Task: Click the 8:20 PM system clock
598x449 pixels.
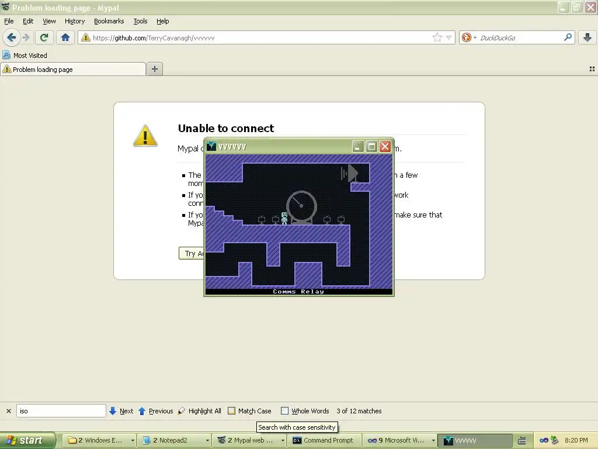Action: (x=576, y=440)
